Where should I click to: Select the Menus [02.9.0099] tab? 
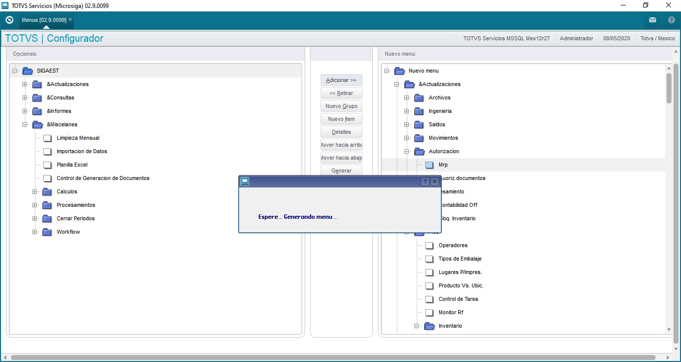(44, 20)
